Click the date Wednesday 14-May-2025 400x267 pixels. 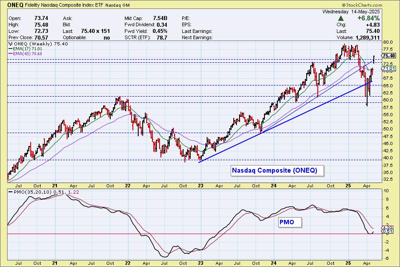click(351, 12)
